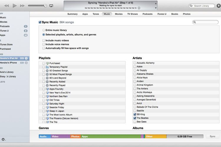Image resolution: width=221 pixels, height=147 pixels.
Task: Click the music filter search magnifier icon
Action: pos(195,22)
